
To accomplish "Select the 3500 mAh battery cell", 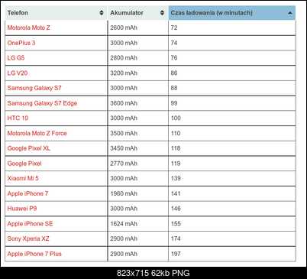I will tap(138, 133).
